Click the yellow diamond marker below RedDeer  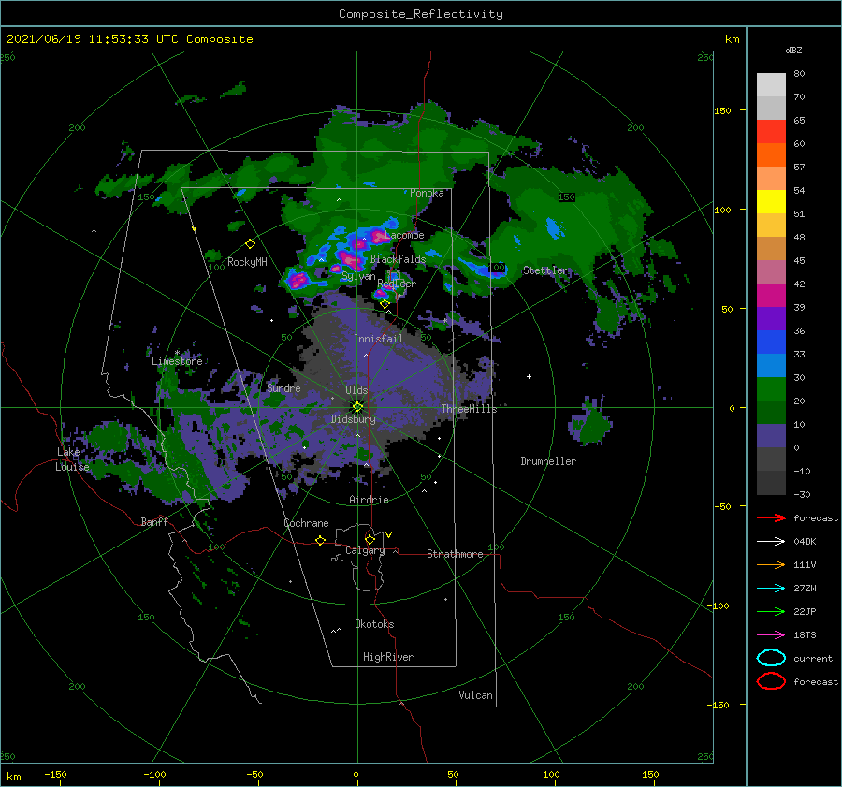click(385, 304)
